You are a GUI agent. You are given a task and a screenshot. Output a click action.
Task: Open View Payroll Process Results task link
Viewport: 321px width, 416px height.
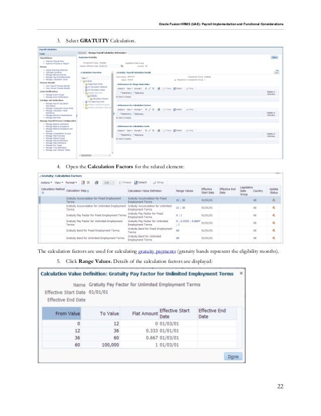(58, 86)
